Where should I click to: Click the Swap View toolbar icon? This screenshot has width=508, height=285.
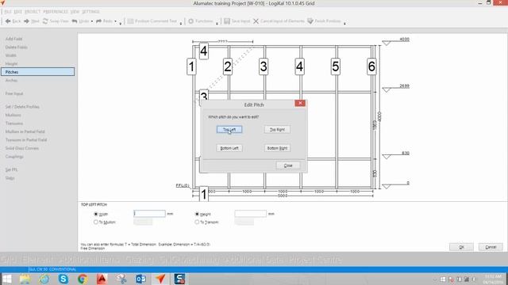(45, 21)
